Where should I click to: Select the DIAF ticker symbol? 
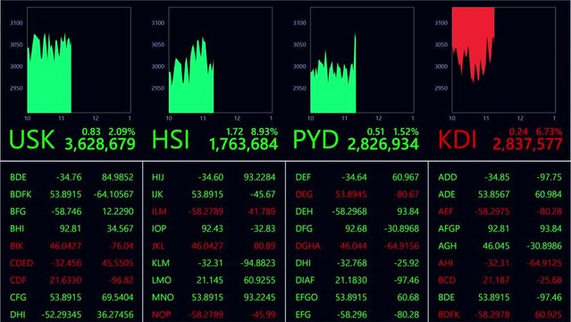[x=305, y=280]
